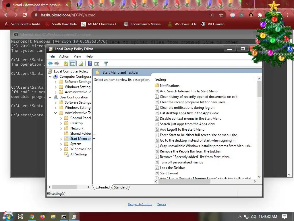The height and width of the screenshot is (221, 294).
Task: Open the View menu
Action: click(77, 56)
